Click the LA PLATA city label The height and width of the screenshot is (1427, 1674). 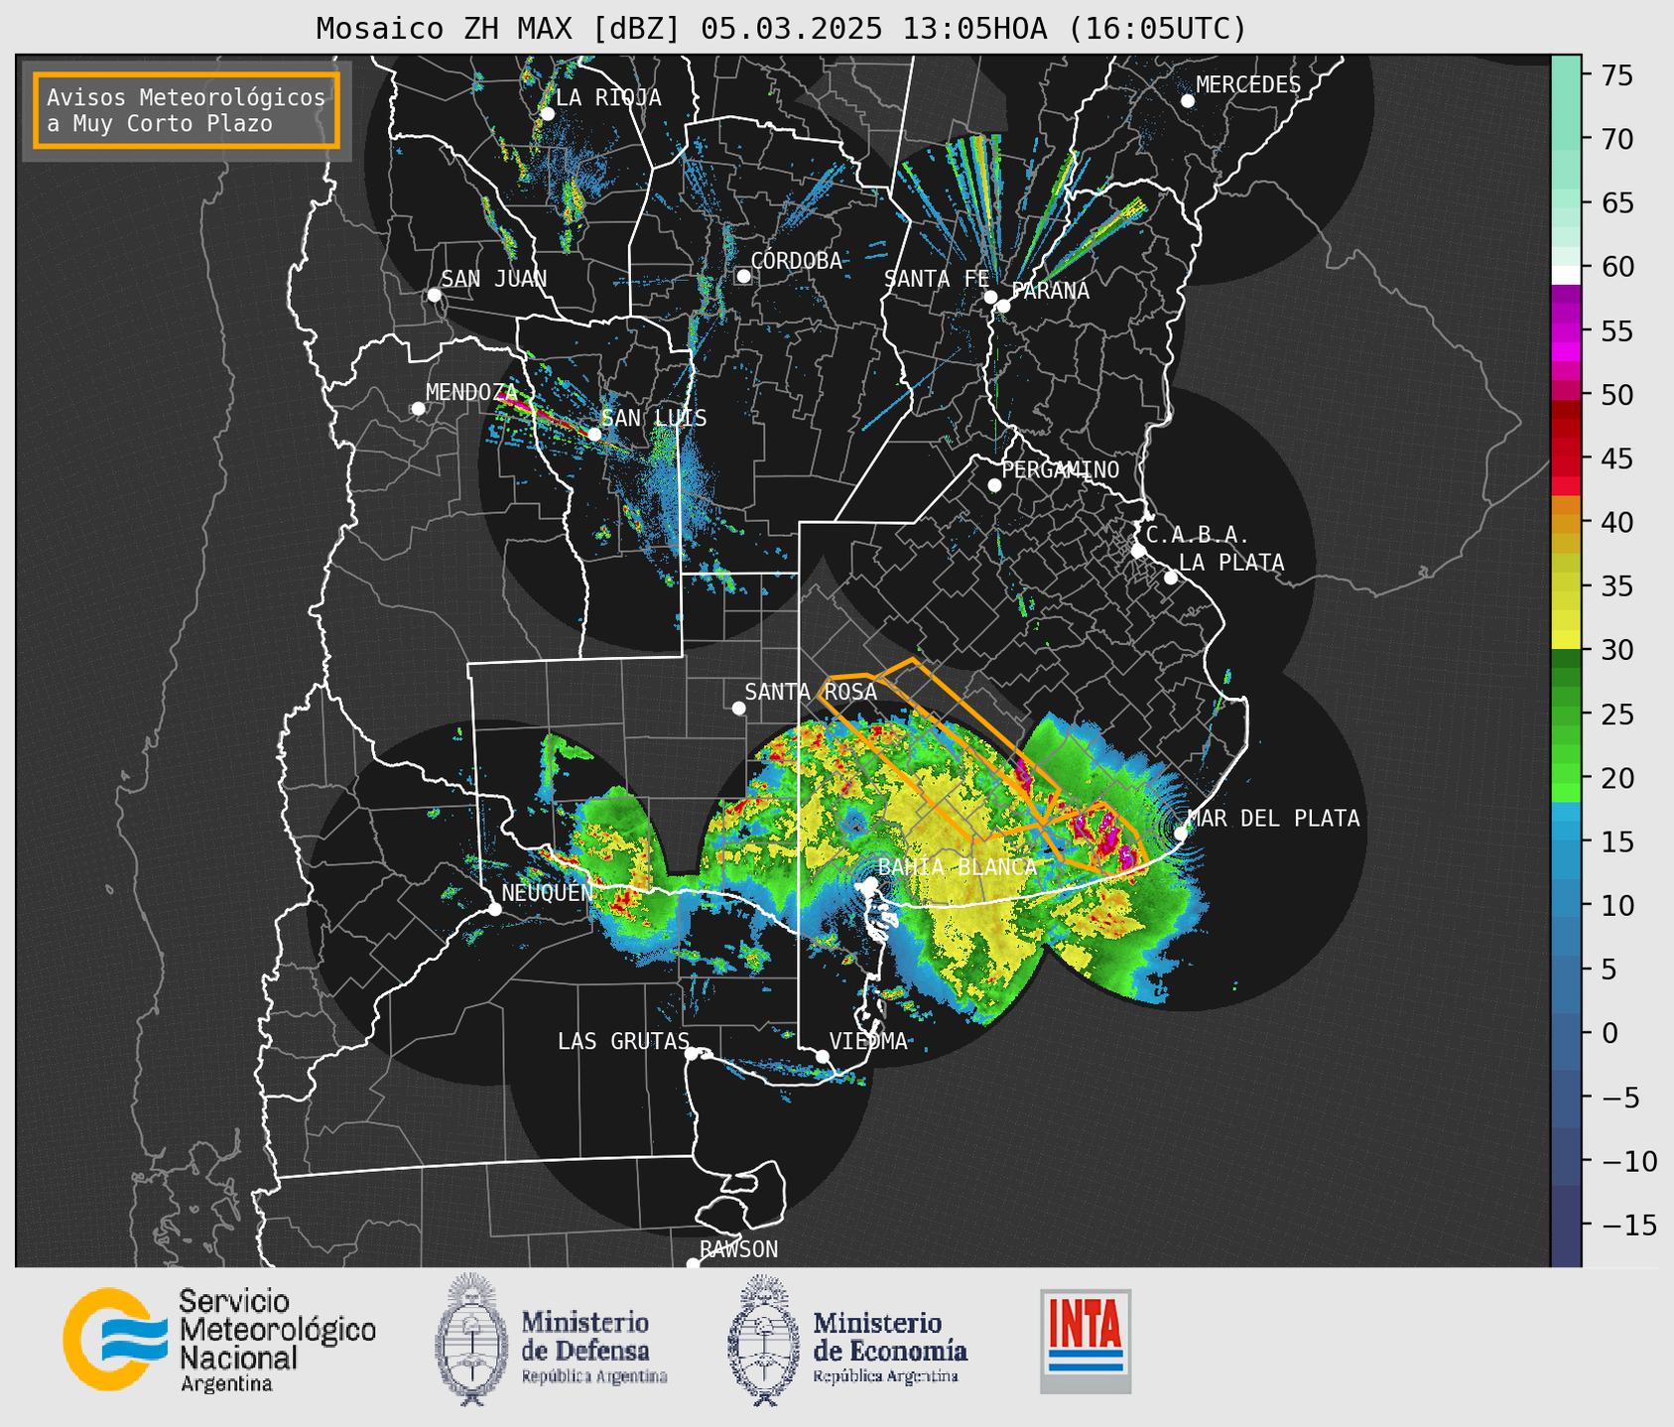pos(1231,563)
